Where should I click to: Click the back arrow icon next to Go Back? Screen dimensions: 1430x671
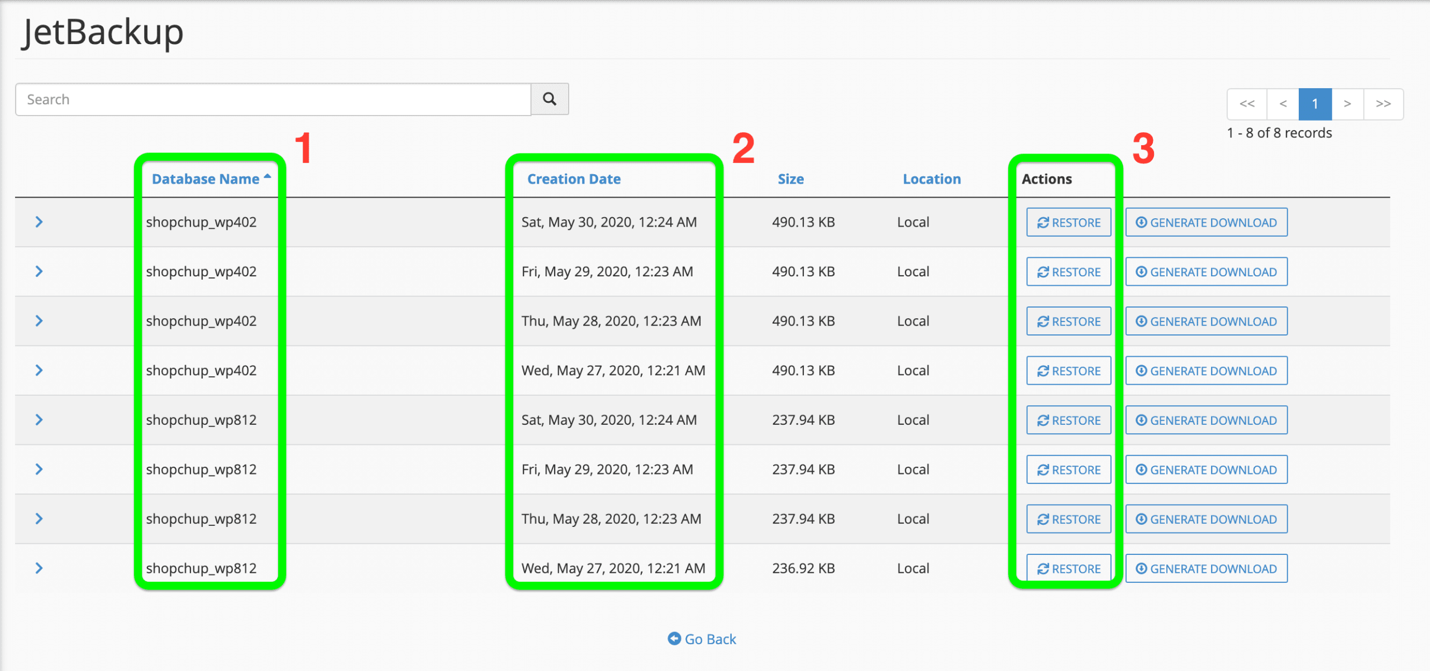(674, 639)
